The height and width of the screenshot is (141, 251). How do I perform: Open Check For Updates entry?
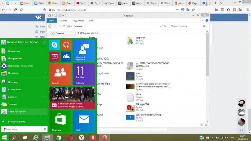click(18, 112)
